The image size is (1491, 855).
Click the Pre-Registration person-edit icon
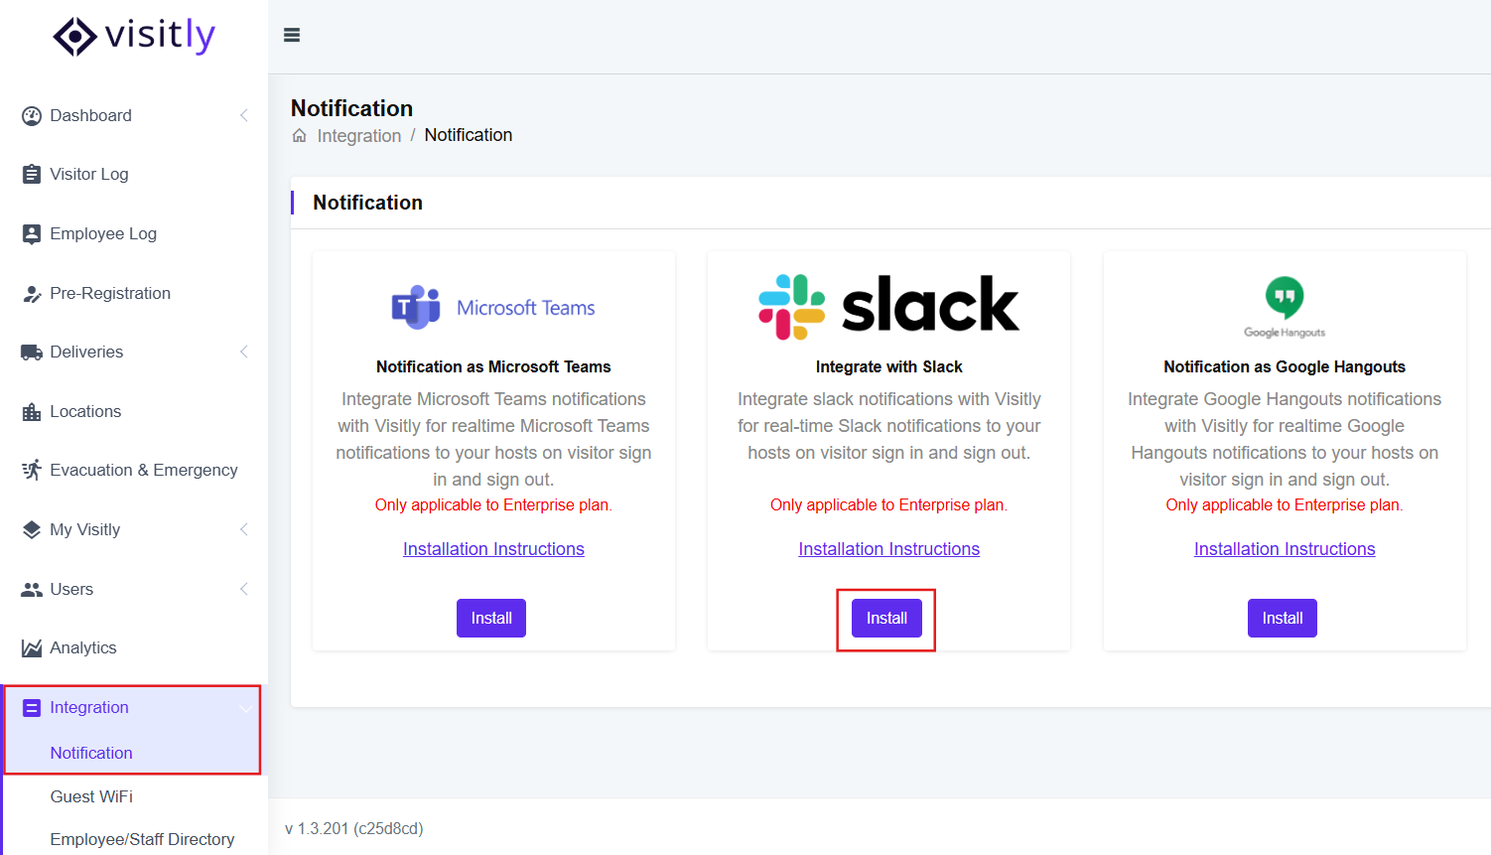(x=32, y=294)
